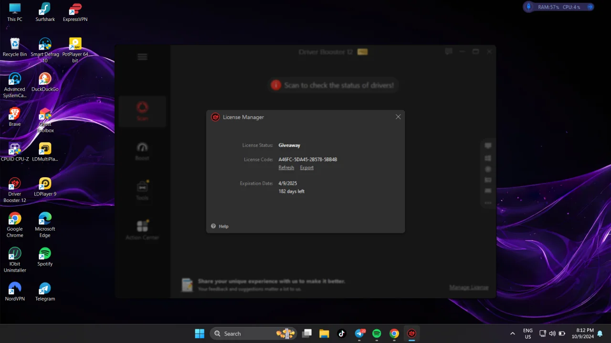Click the Manage License link in Driver Booster

(x=469, y=287)
